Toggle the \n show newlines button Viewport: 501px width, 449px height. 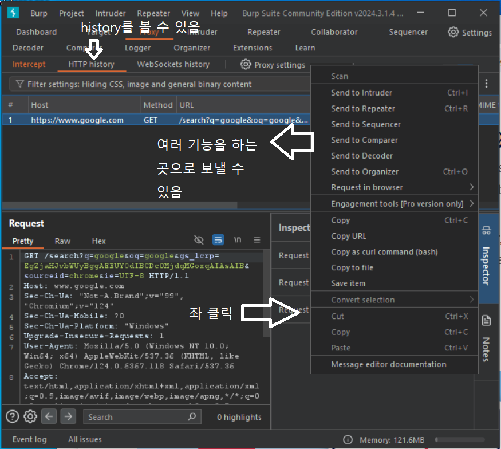pyautogui.click(x=238, y=240)
